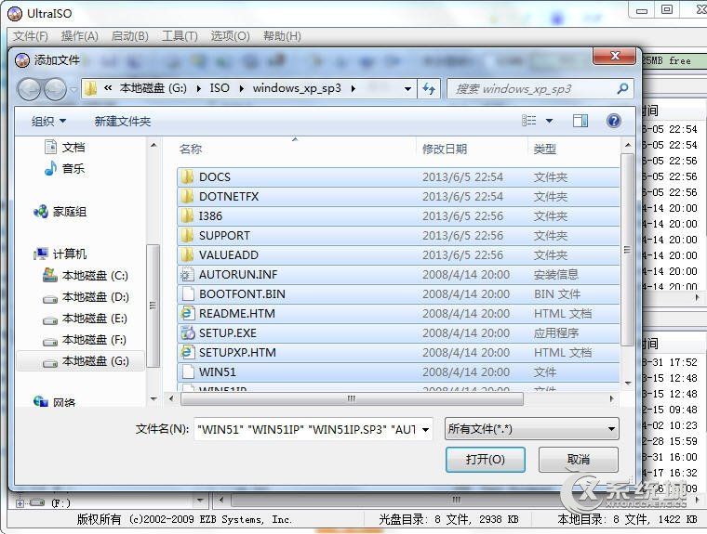Viewport: 707px width, 534px height.
Task: Click the back navigation arrow button
Action: pos(30,89)
